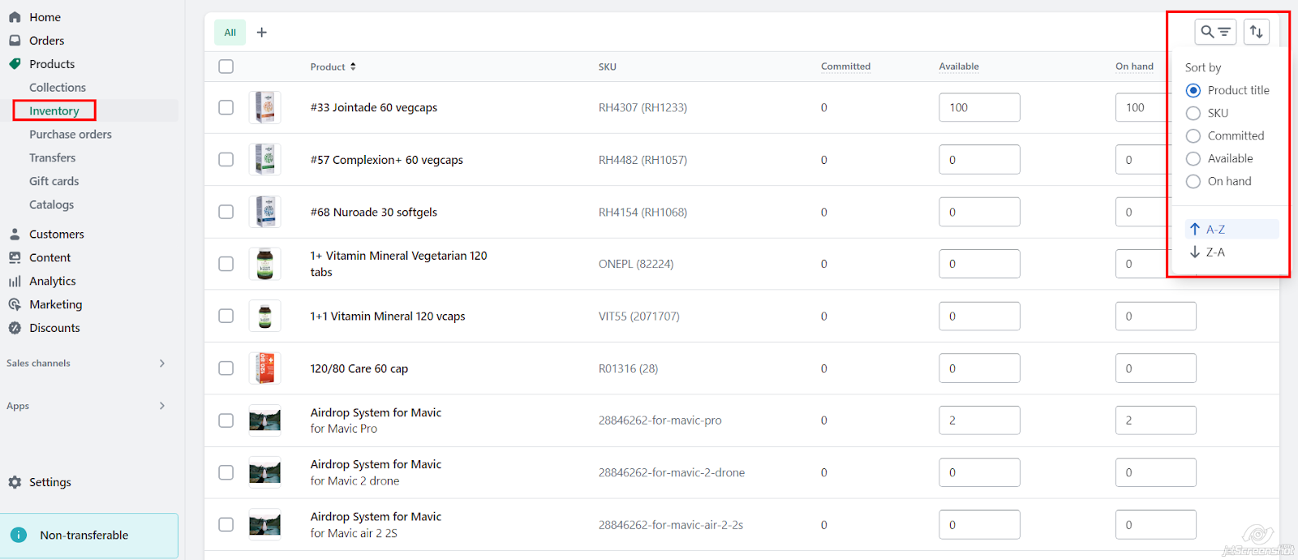Expand the Apps section chevron
Image resolution: width=1298 pixels, height=560 pixels.
(x=162, y=406)
